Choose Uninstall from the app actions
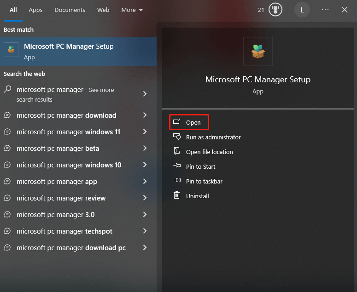This screenshot has width=357, height=292. tap(198, 196)
